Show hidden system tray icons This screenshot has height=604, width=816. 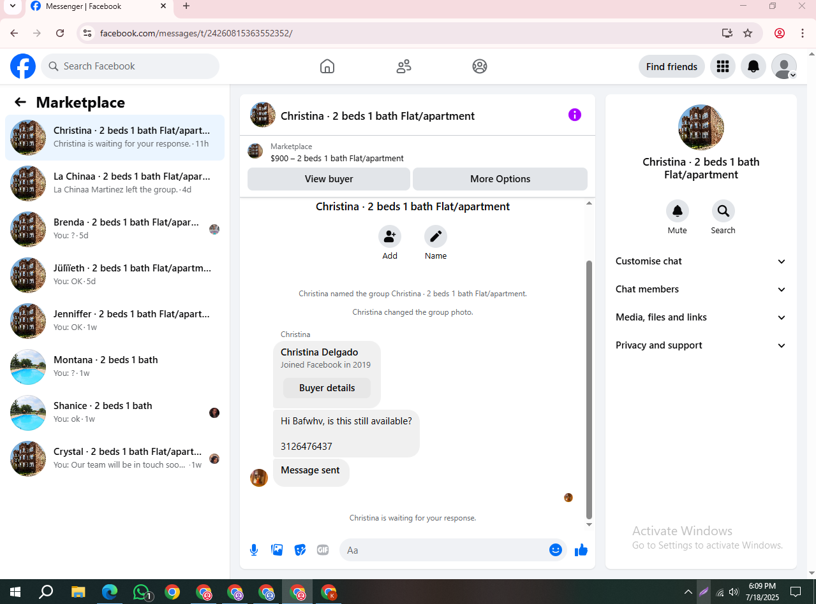point(688,592)
